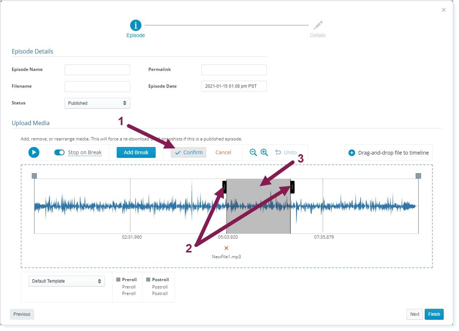459x331 pixels.
Task: Zoom out the waveform timeline
Action: [x=253, y=152]
